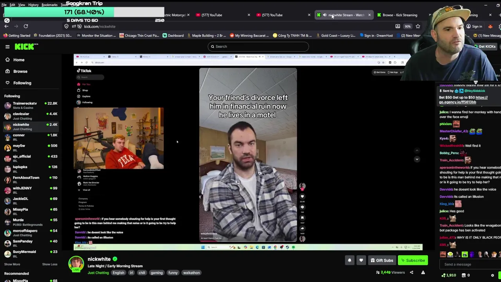
Task: Switch to the first (577) YouTube tab
Action: coord(212,15)
